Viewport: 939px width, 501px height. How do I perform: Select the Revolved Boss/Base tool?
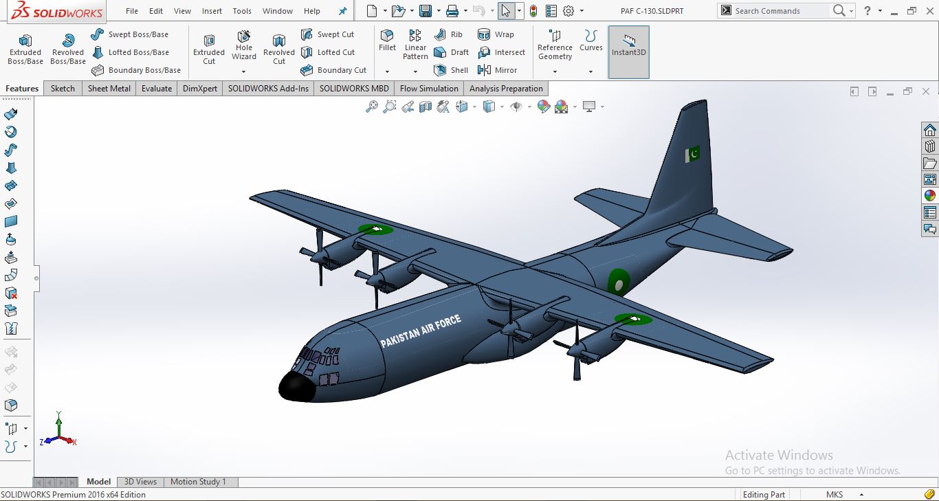tap(68, 49)
